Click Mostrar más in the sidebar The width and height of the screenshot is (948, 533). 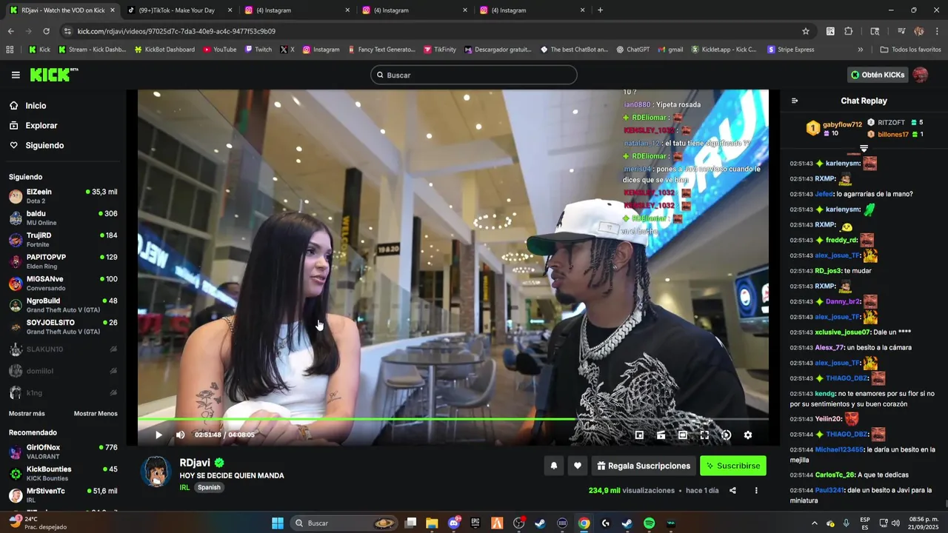[x=27, y=413]
